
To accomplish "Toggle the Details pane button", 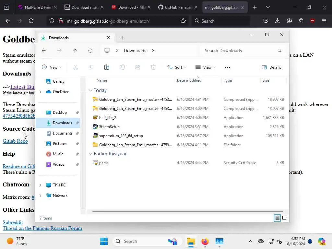I will pyautogui.click(x=271, y=67).
